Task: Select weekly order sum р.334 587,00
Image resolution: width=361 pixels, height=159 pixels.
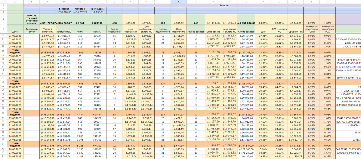Action: coord(246,145)
